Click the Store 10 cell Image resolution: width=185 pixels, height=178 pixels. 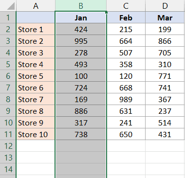pyautogui.click(x=36, y=134)
